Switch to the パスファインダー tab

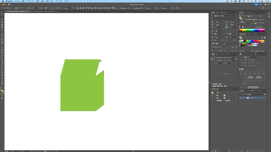(x=225, y=54)
